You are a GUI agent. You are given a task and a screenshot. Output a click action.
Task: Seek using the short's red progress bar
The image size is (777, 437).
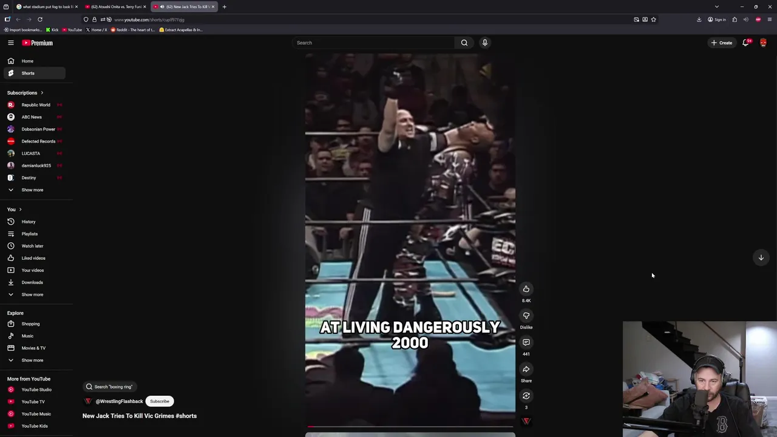point(410,427)
